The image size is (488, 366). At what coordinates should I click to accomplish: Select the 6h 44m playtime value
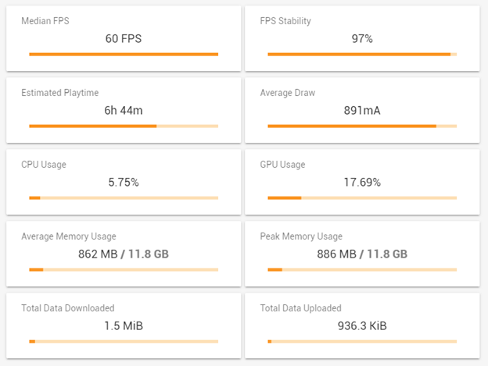point(124,110)
